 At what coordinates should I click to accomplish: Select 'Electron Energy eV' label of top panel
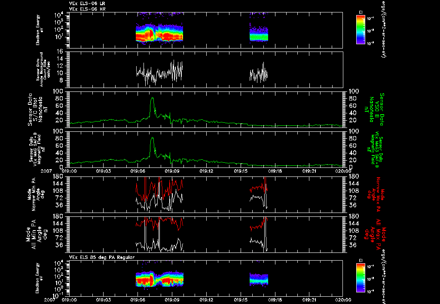tap(40, 30)
